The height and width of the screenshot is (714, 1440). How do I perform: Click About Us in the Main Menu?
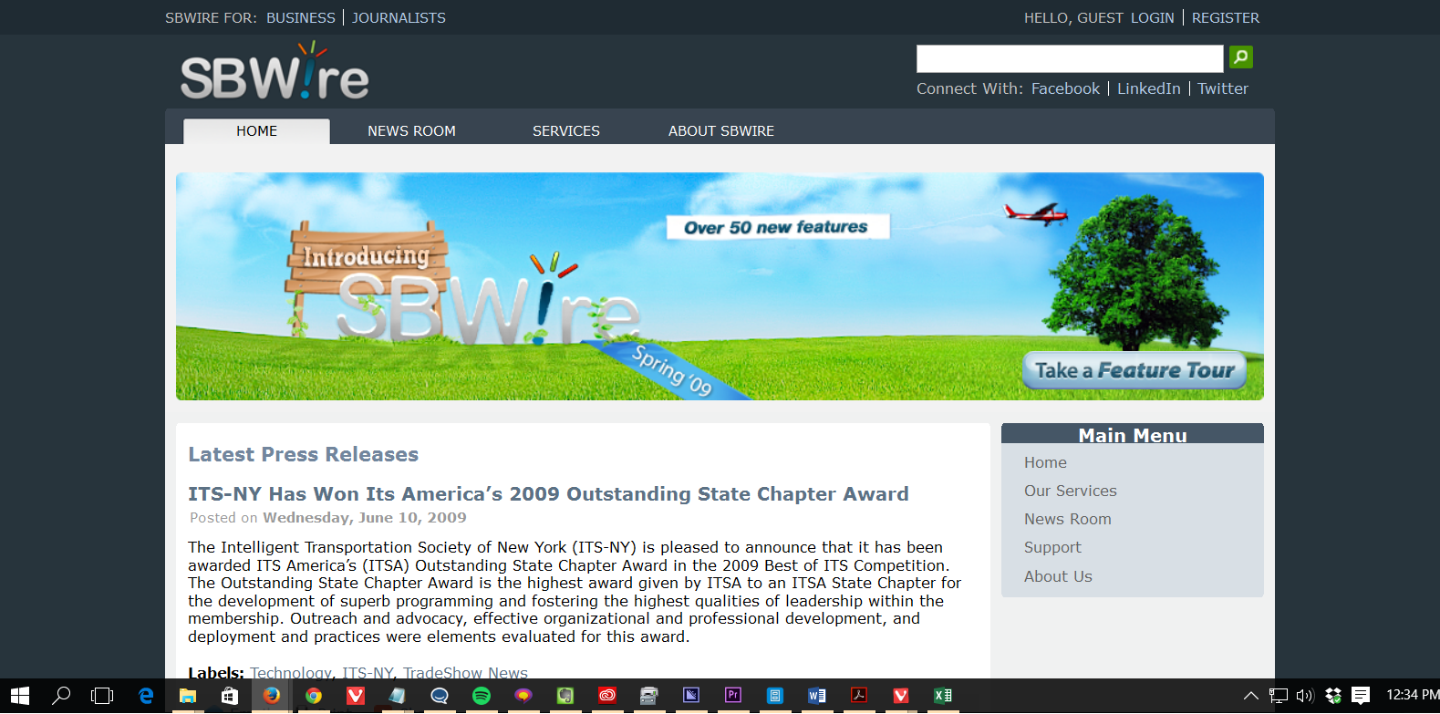[1058, 576]
